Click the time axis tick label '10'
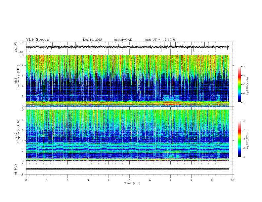 point(233,180)
